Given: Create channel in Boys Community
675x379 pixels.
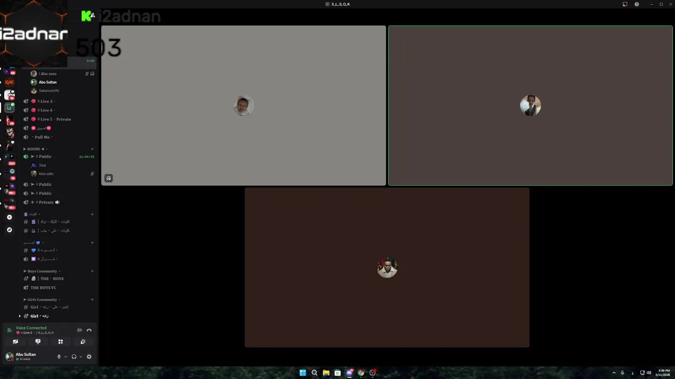Looking at the screenshot, I should pos(92,271).
